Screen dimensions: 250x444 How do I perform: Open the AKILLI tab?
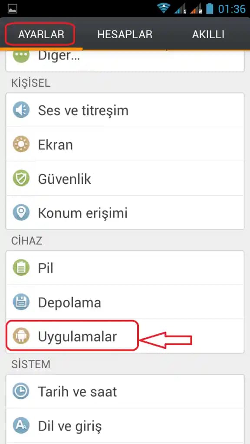pyautogui.click(x=208, y=34)
